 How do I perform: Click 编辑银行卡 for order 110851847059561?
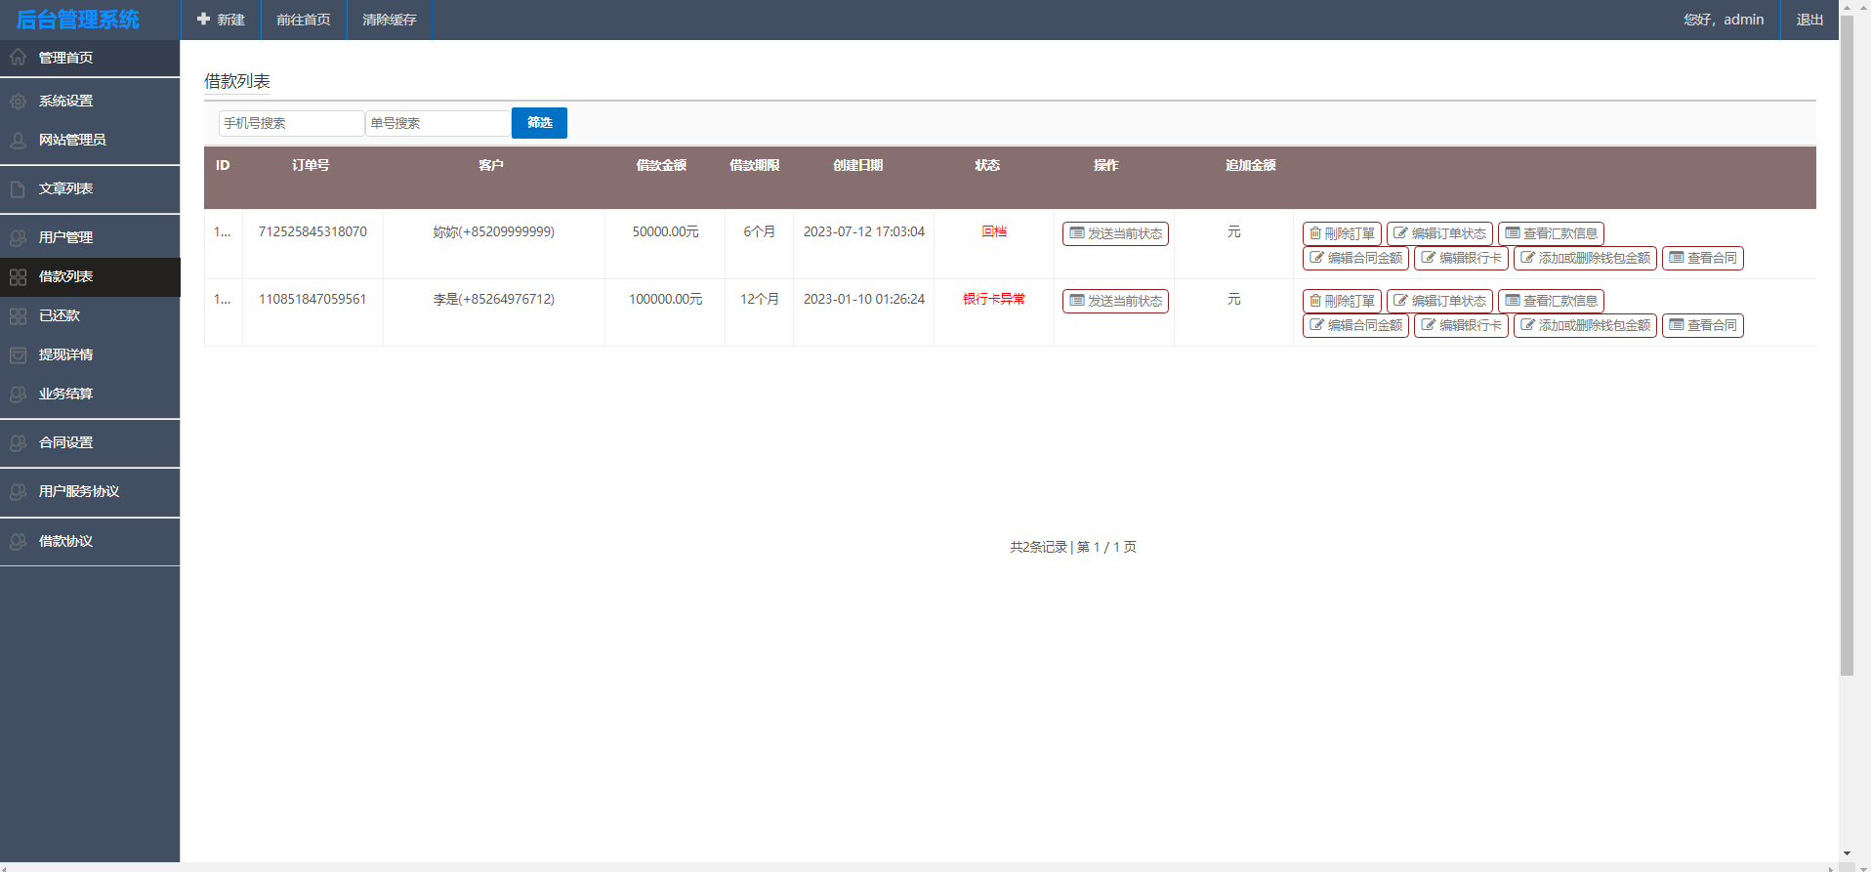(x=1461, y=325)
